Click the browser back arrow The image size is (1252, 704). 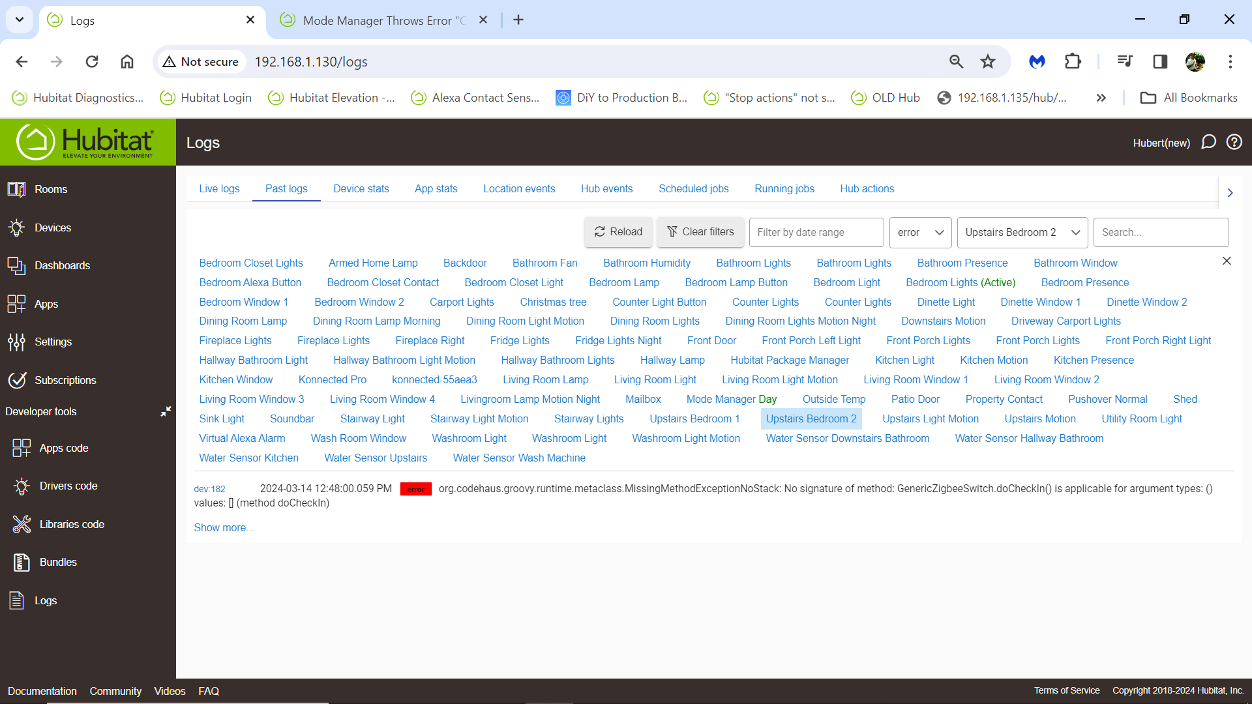(22, 61)
